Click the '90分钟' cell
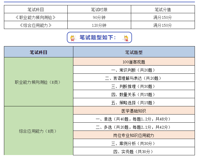This screenshot has width=198, height=157. pos(99,17)
